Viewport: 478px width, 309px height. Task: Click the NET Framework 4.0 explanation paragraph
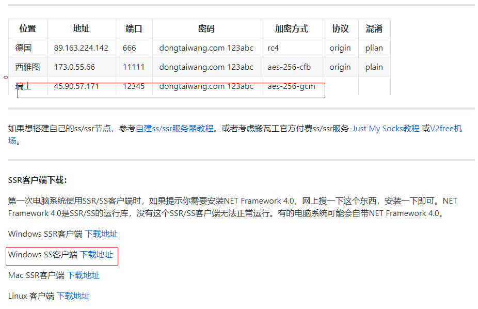233,207
